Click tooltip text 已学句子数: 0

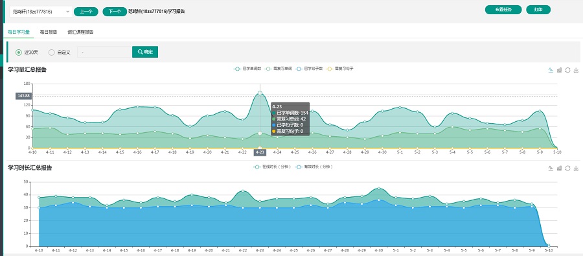290,125
